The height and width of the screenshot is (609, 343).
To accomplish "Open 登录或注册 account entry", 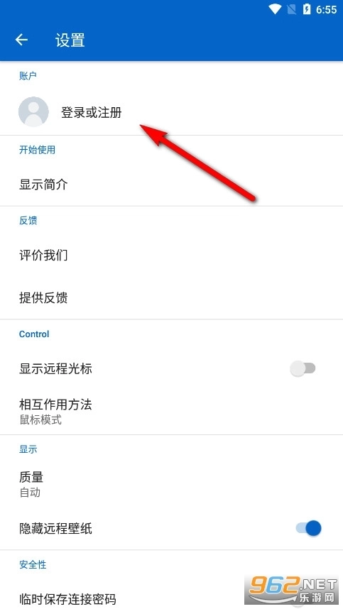I will tap(171, 112).
